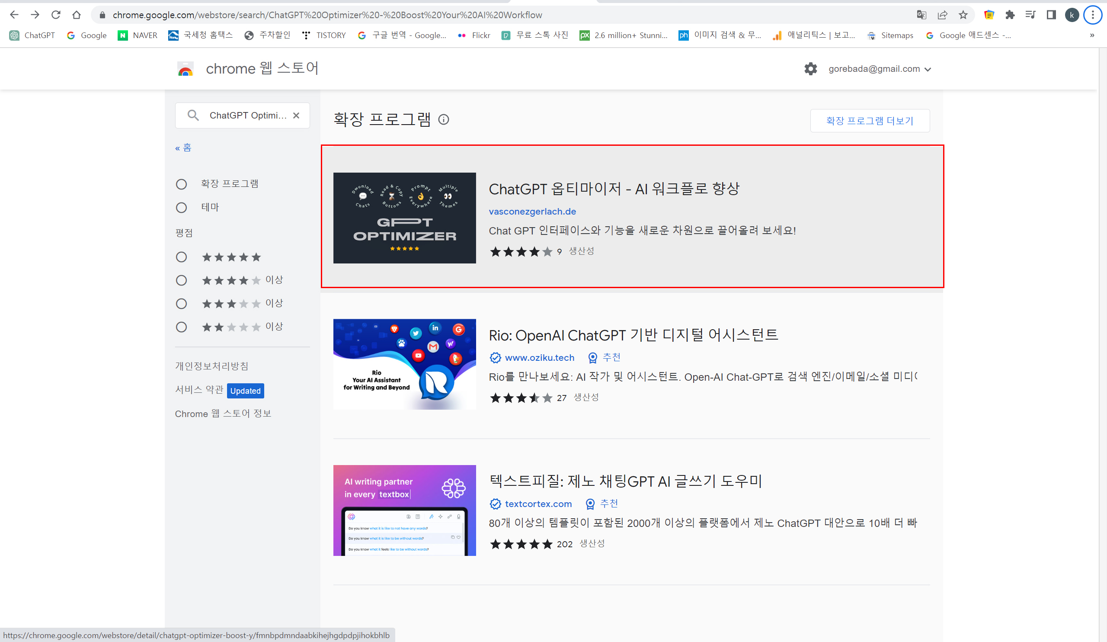
Task: Show more bookmarks with the chevron
Action: tap(1092, 35)
